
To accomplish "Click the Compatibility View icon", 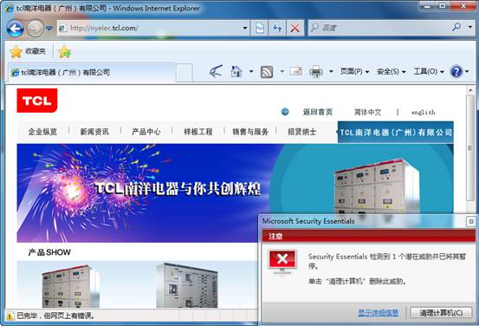I will tap(260, 28).
